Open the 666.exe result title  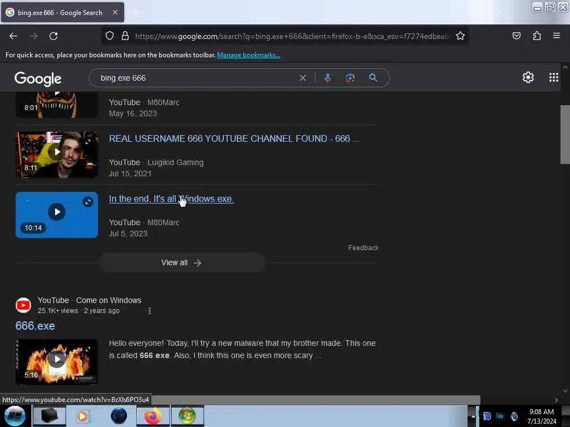coord(35,326)
